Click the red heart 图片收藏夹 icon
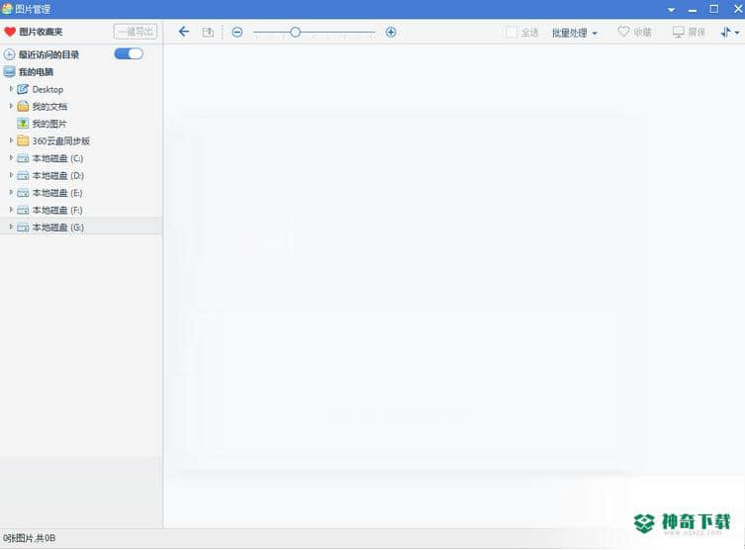Viewport: 745px width, 550px height. pos(10,32)
